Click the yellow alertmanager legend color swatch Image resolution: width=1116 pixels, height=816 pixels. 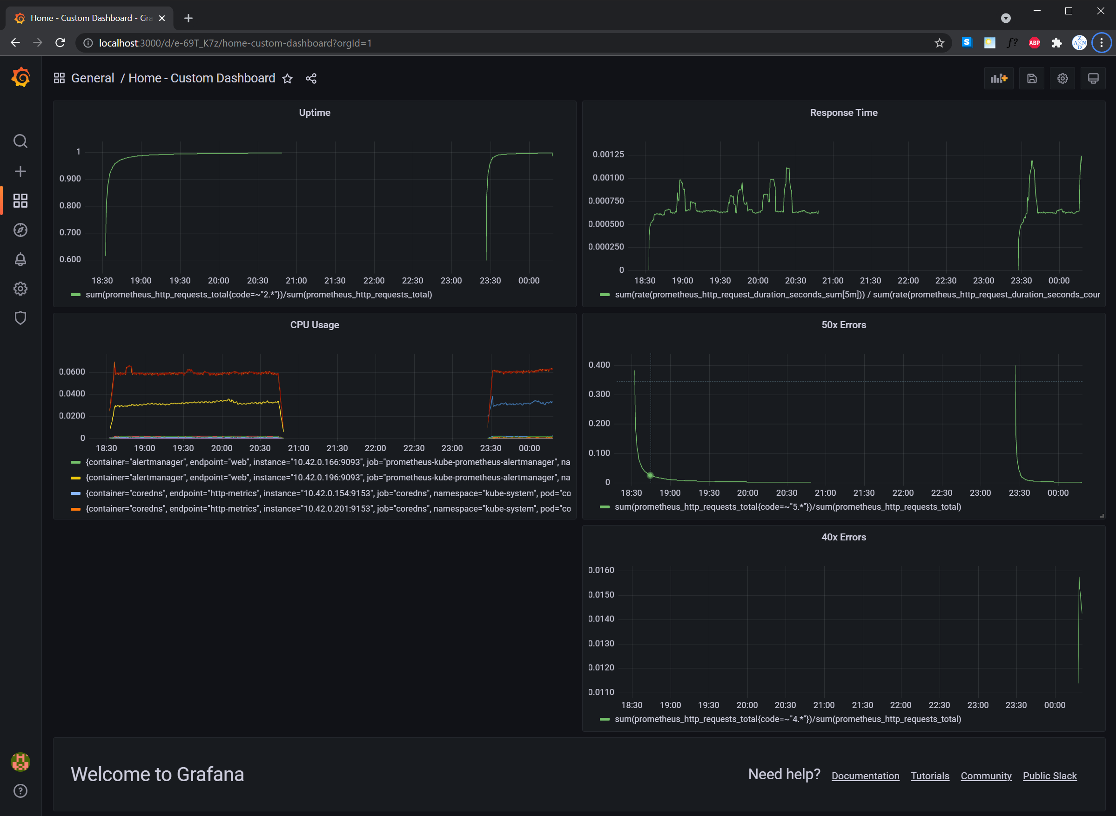click(75, 478)
